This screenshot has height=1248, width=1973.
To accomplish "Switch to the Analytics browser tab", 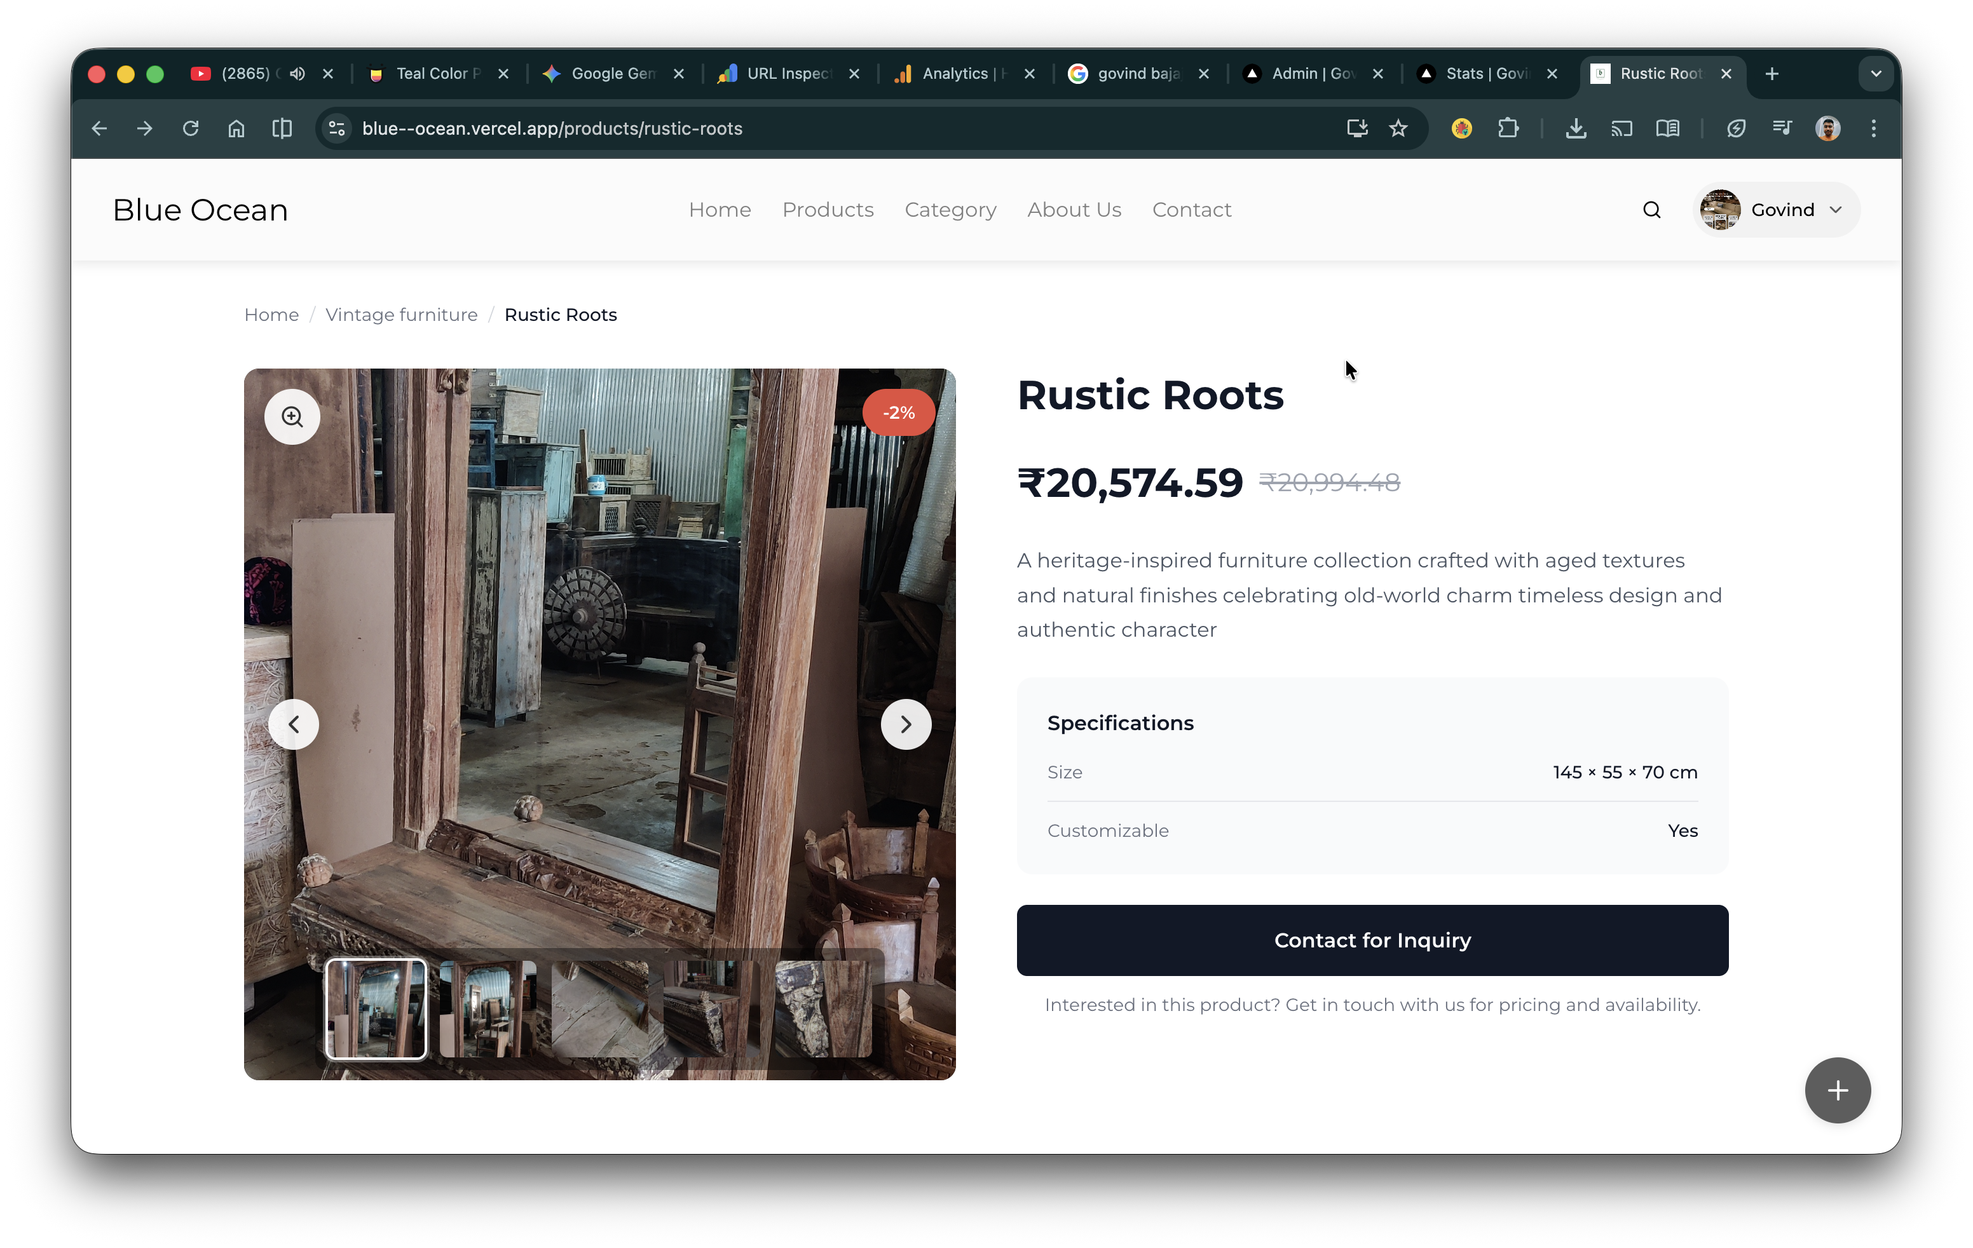I will [x=955, y=74].
